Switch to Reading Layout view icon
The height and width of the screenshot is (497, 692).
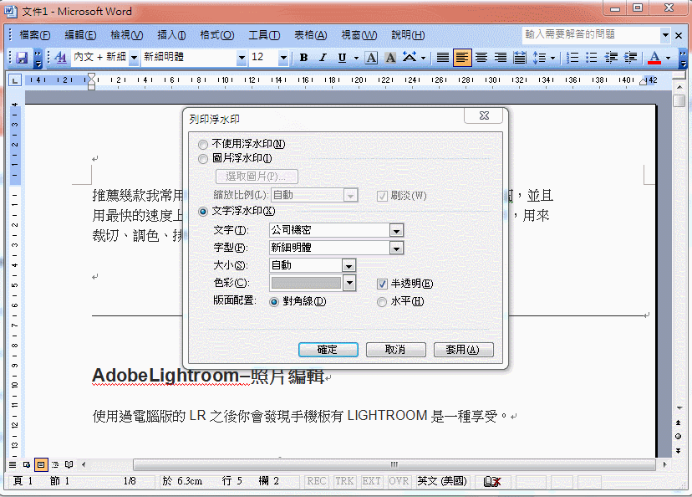[x=69, y=464]
